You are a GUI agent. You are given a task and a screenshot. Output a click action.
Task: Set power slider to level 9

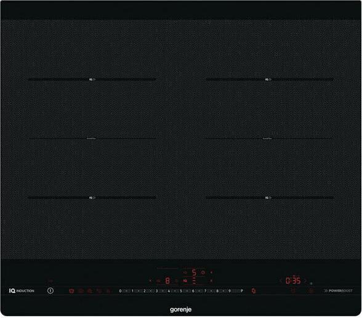pyautogui.click(x=229, y=291)
